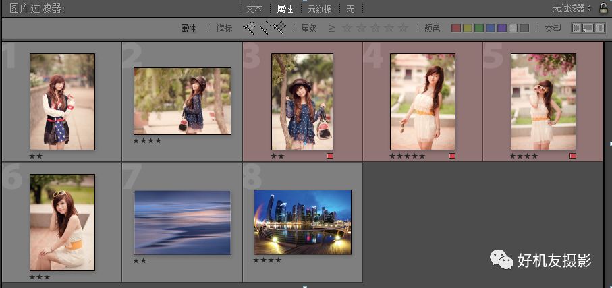Select photo 6 seated girl thumbnail
612x288 pixels.
pyautogui.click(x=63, y=223)
